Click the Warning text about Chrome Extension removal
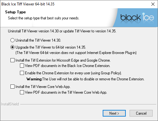Image resolution: width=158 pixels, height=121 pixels. coord(85,79)
